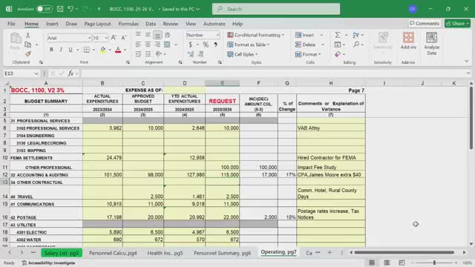
Task: Click Merge & Center icon
Action: (167, 44)
